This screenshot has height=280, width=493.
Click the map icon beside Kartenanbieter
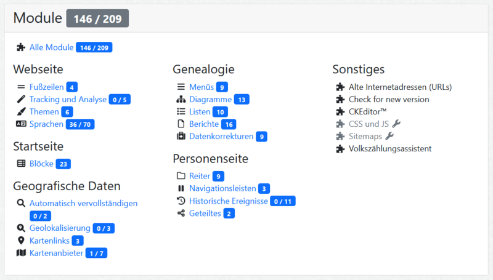pos(21,253)
